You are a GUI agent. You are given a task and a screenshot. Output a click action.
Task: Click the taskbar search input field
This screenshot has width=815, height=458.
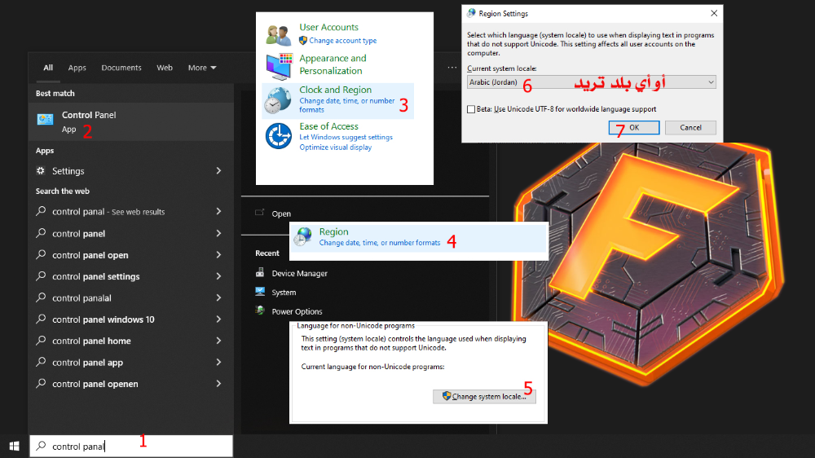tap(131, 446)
